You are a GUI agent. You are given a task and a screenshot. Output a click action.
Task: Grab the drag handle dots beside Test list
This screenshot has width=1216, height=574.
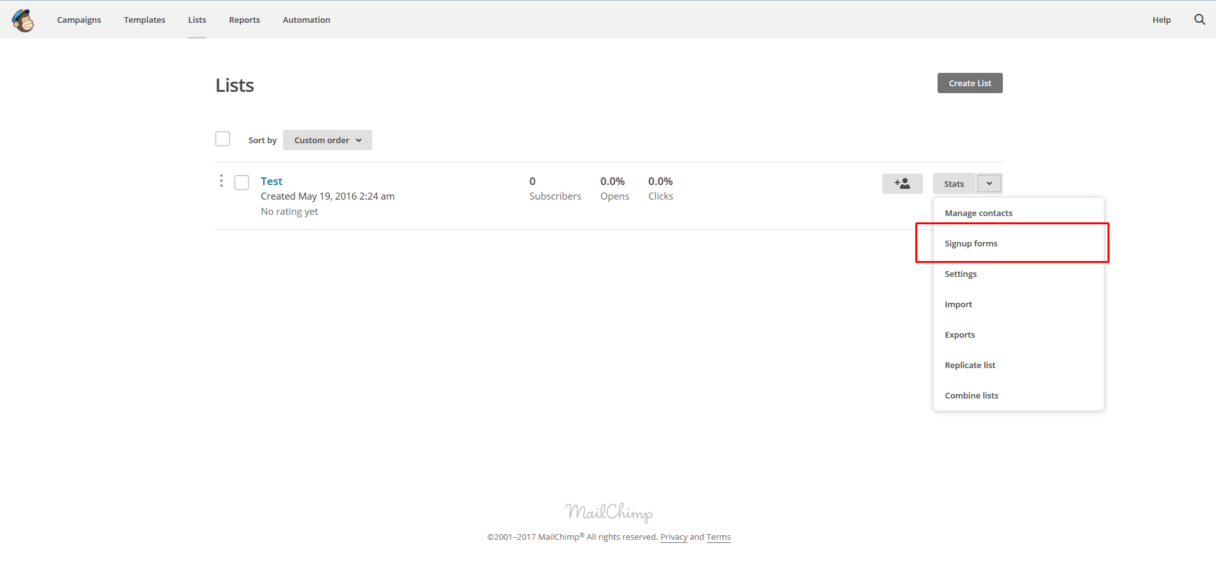point(221,181)
